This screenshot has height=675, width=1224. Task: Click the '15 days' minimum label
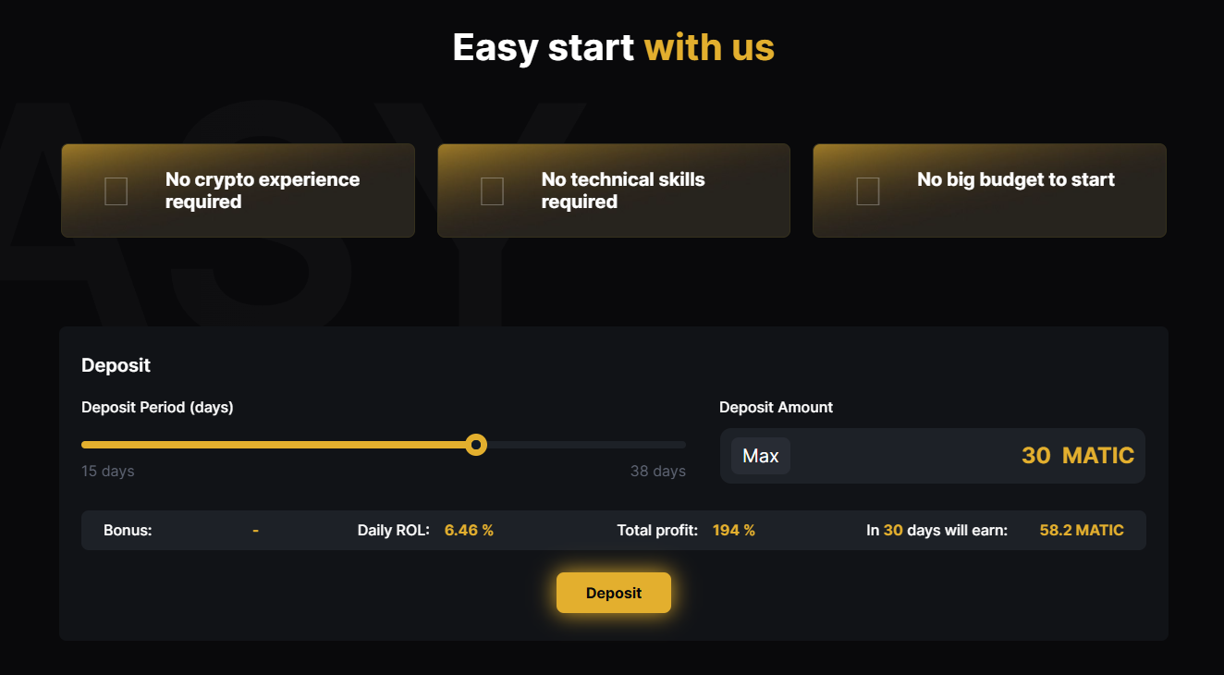(106, 471)
